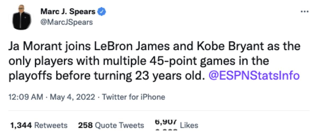Image resolution: width=318 pixels, height=138 pixels.
Task: Open Marc J. Spears profile picture
Action: [x=22, y=17]
